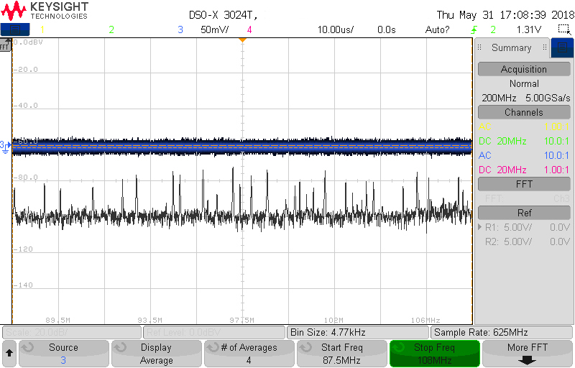This screenshot has width=575, height=368.
Task: Click the sidebar list icon beside Summary
Action: pos(561,48)
